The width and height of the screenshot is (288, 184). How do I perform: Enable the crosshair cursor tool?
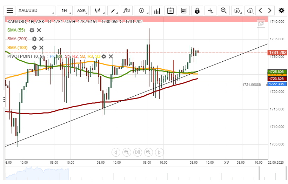click(x=210, y=11)
